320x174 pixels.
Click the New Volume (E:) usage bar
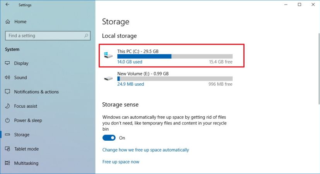click(175, 79)
